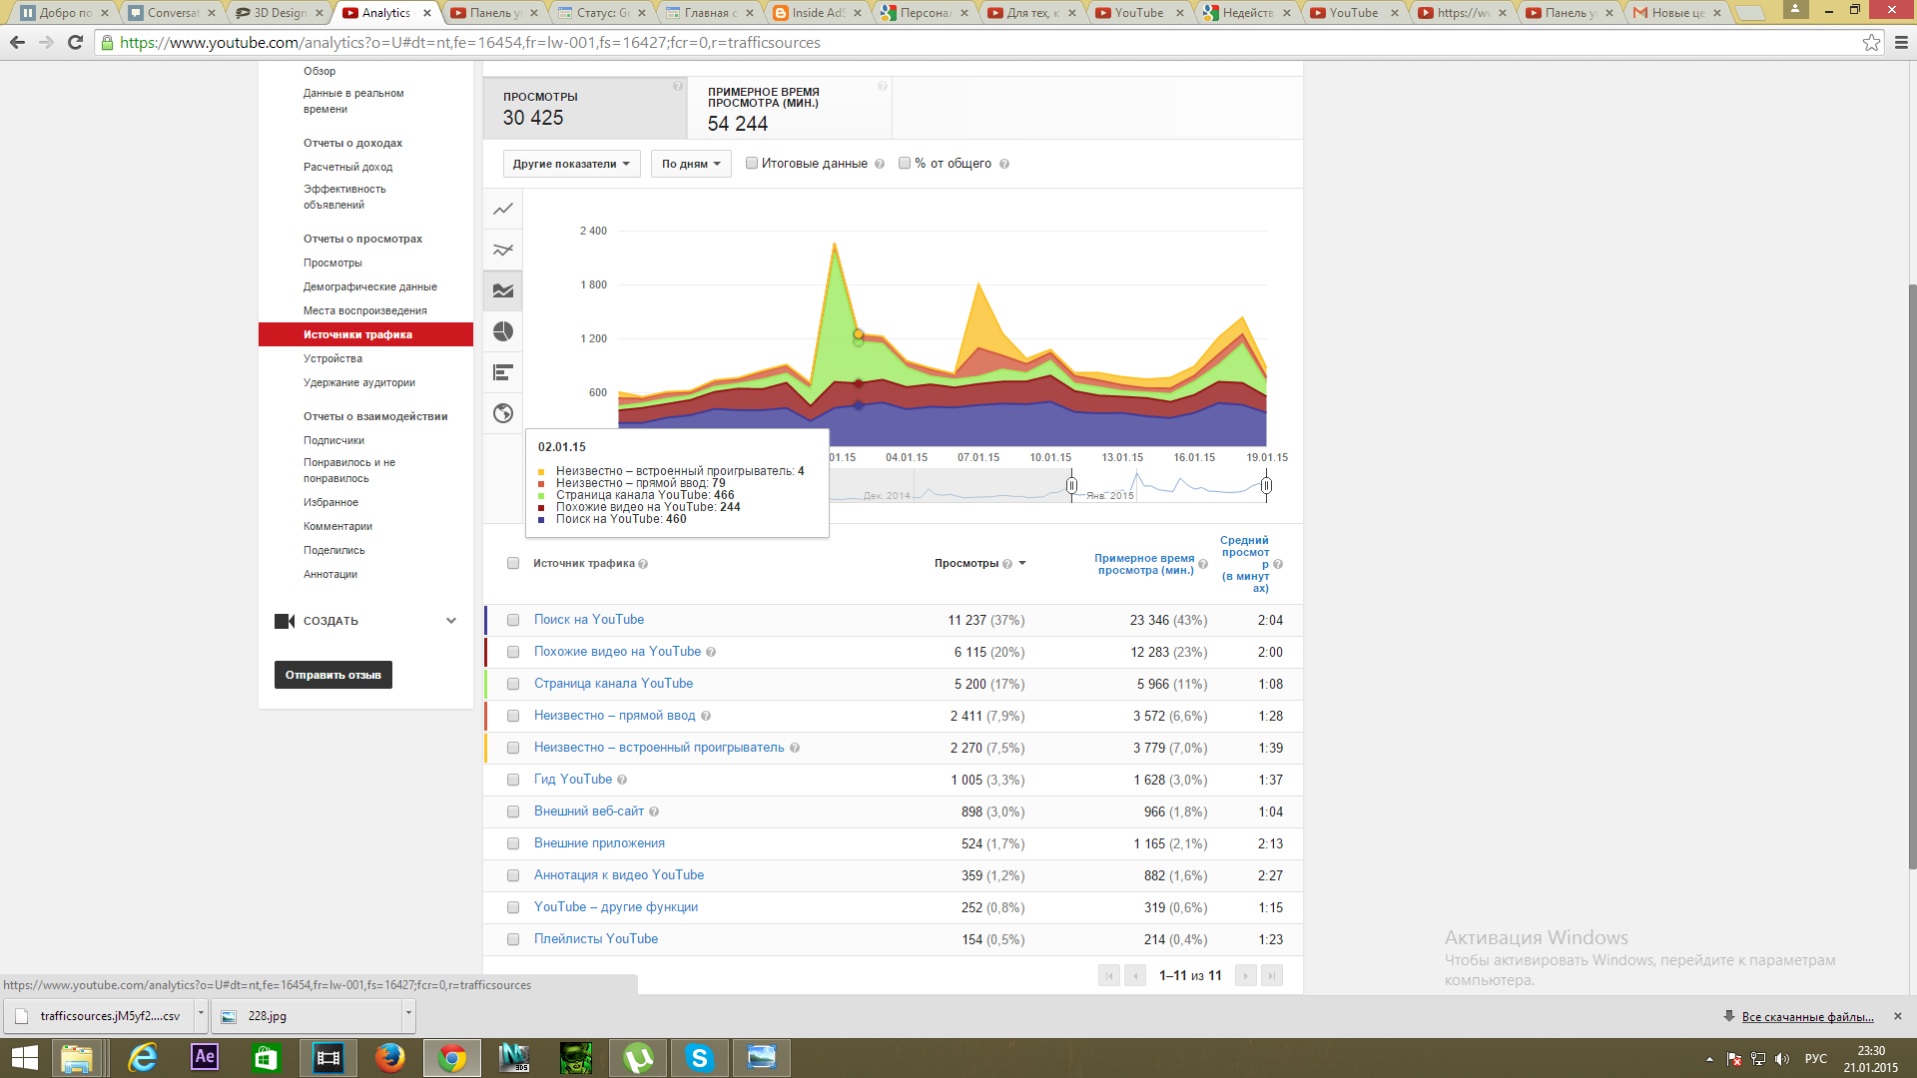Close the downloads bar
Image resolution: width=1917 pixels, height=1078 pixels.
tap(1898, 1016)
